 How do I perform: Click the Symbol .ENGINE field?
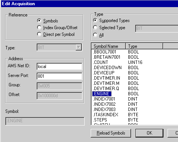(45, 121)
